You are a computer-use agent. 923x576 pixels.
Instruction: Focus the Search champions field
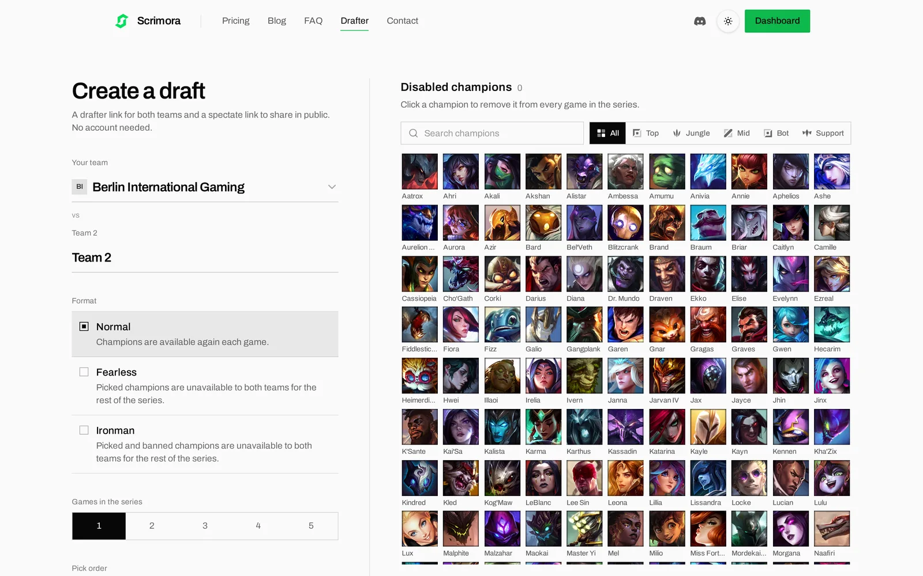point(492,133)
